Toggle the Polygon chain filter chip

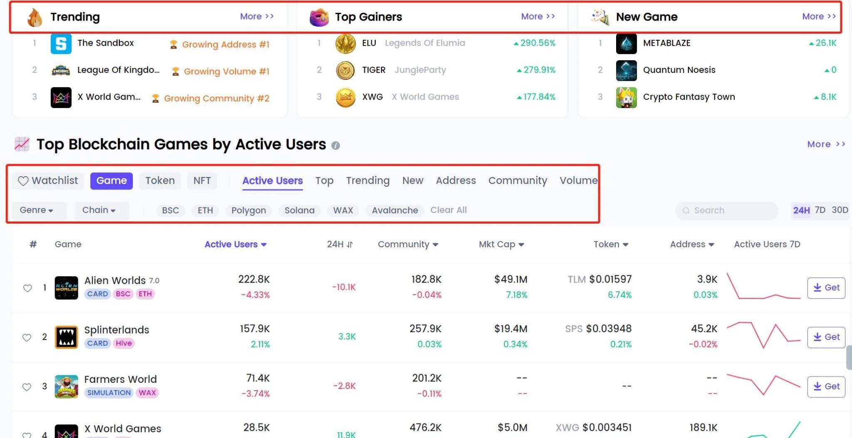249,210
